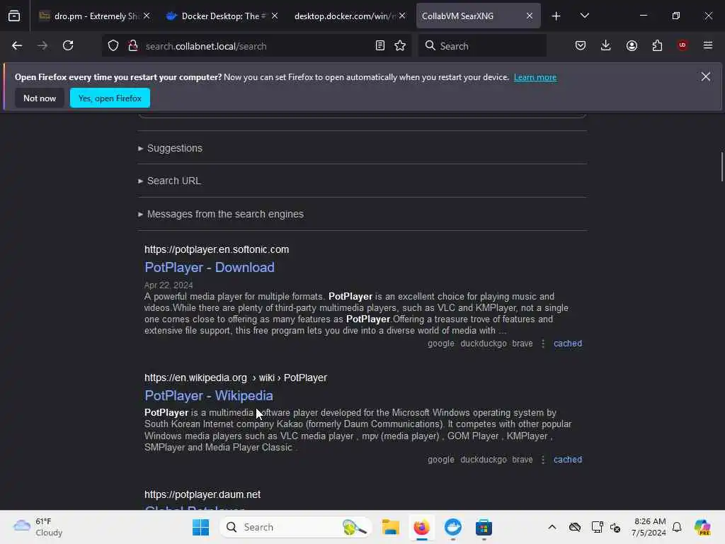
Task: Open the notifications bell icon
Action: (x=677, y=527)
